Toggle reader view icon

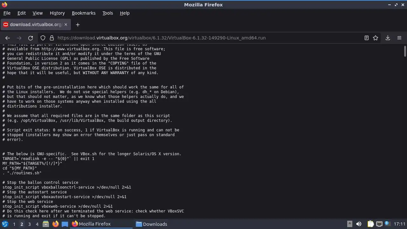tap(367, 38)
